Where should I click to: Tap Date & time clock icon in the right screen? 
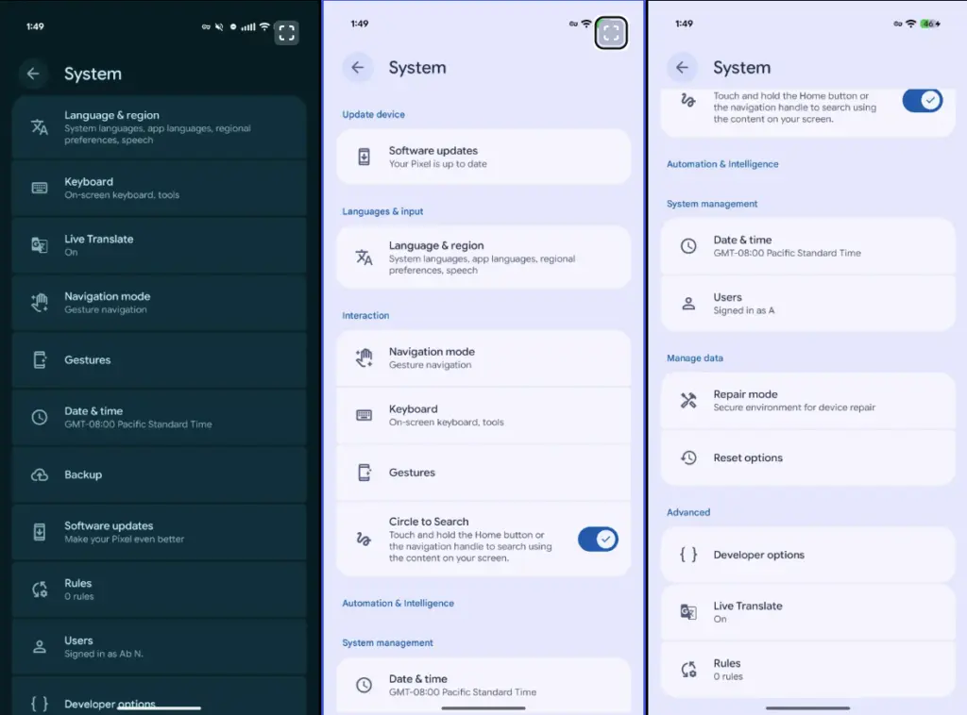[x=688, y=246]
